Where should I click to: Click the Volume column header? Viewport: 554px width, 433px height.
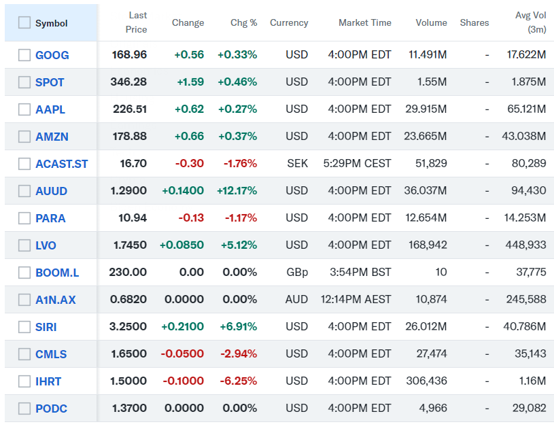point(431,22)
